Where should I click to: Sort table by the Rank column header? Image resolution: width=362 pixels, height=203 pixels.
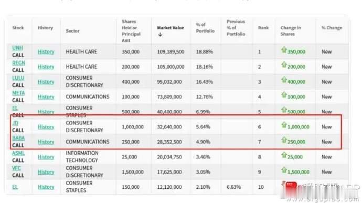263,28
